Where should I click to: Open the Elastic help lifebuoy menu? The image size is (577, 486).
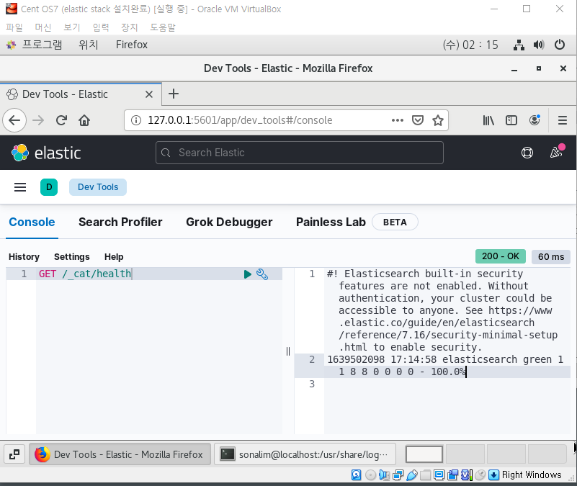coord(527,153)
